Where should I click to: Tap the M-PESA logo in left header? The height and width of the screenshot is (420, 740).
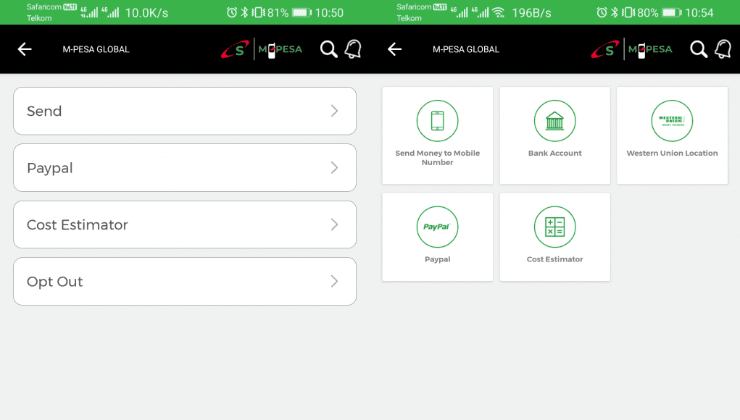[280, 49]
